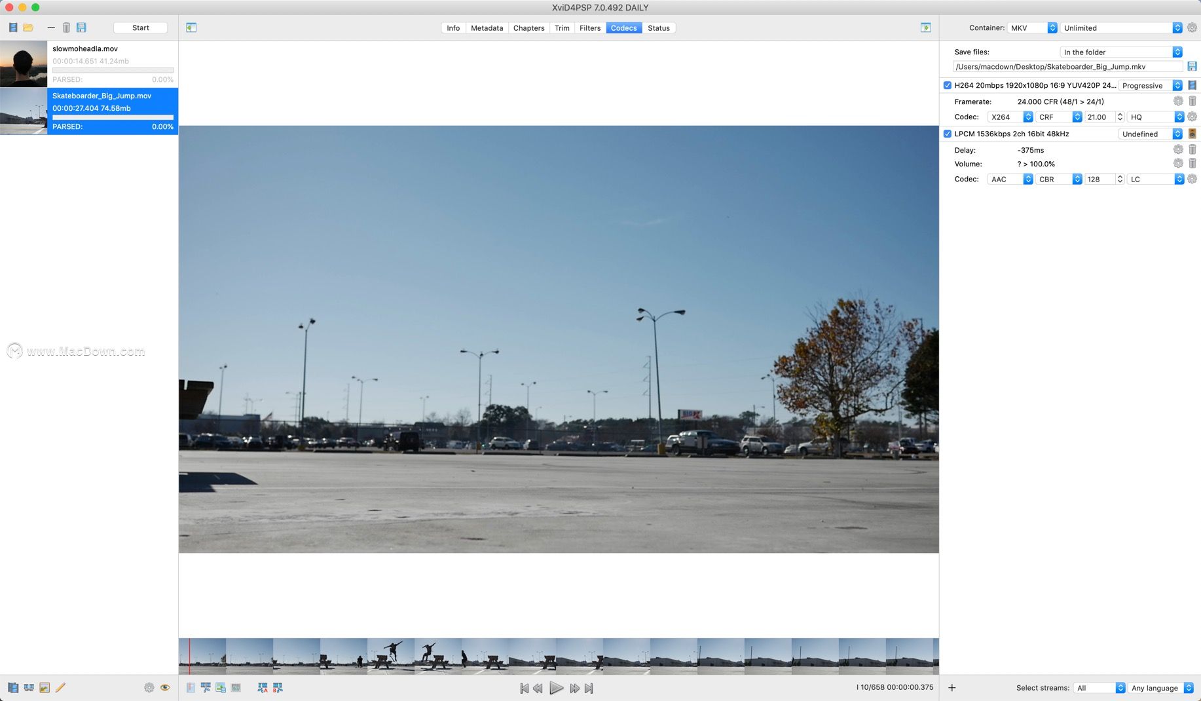Open the AAC audio codec dropdown
This screenshot has height=701, width=1201.
coord(1010,179)
